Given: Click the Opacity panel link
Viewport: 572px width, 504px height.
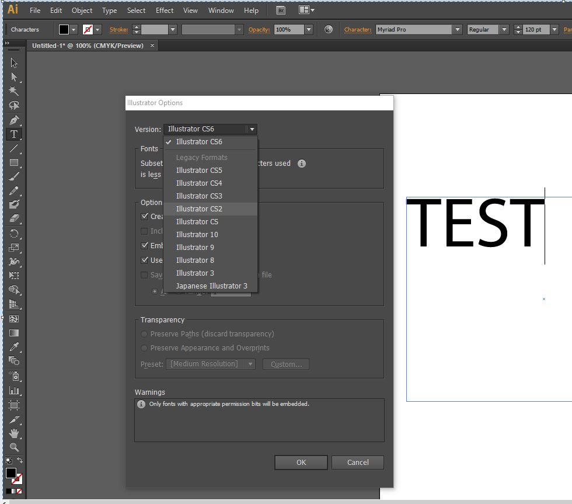Looking at the screenshot, I should pos(259,30).
